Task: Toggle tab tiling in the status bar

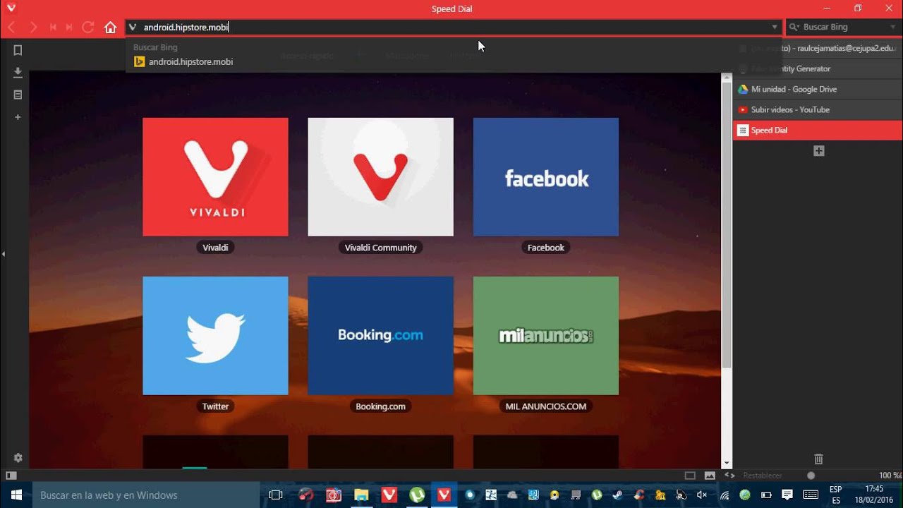Action: [690, 476]
